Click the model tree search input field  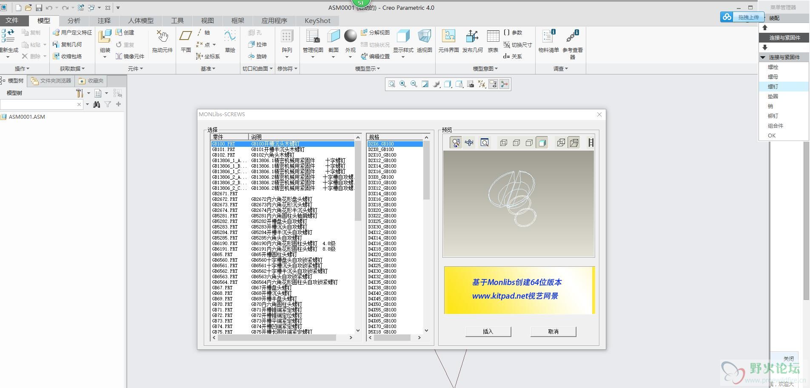click(41, 104)
